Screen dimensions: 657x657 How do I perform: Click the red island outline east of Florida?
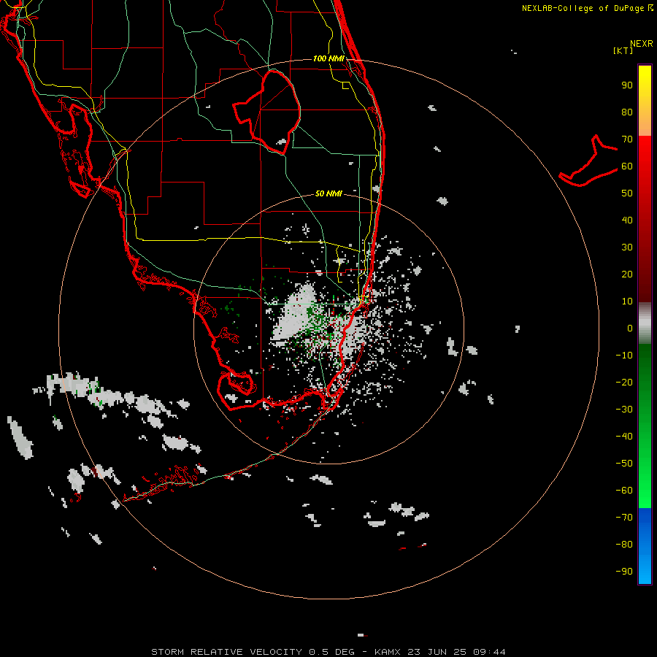(x=588, y=161)
